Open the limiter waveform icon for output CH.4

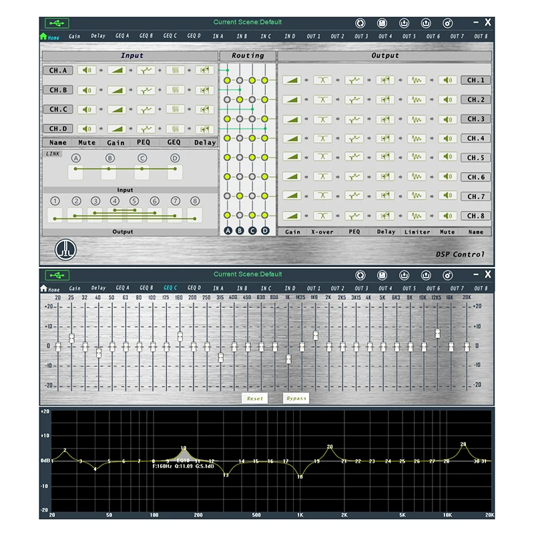417,138
